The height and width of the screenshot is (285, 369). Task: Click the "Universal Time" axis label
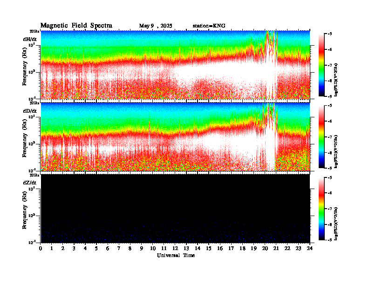click(x=176, y=255)
